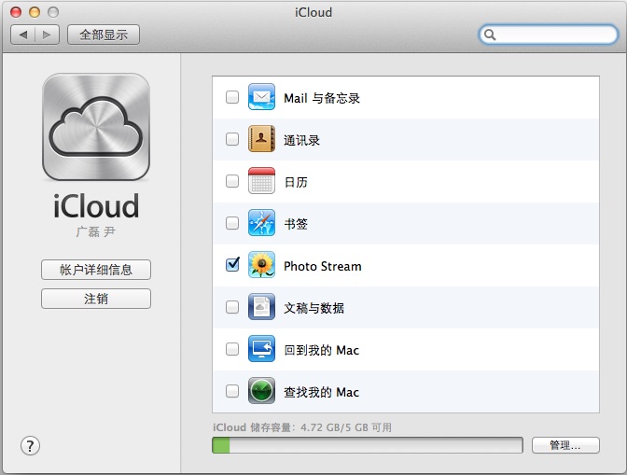Image resolution: width=627 pixels, height=475 pixels.
Task: Click the large iCloud logo icon
Action: point(96,127)
